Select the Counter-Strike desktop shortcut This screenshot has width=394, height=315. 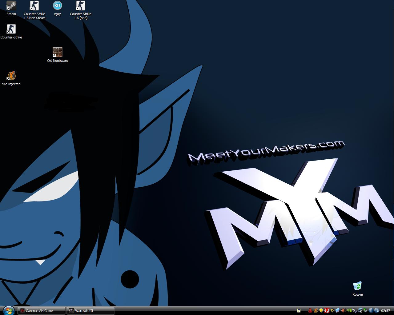pyautogui.click(x=11, y=32)
